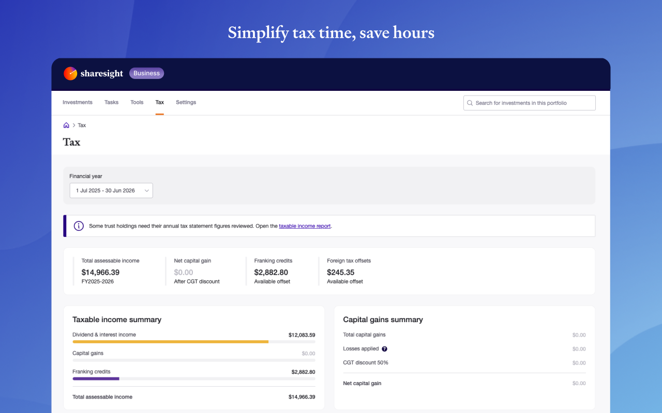The width and height of the screenshot is (662, 413).
Task: Click the Total assessable income $14,966.39 figure
Action: pyautogui.click(x=100, y=272)
